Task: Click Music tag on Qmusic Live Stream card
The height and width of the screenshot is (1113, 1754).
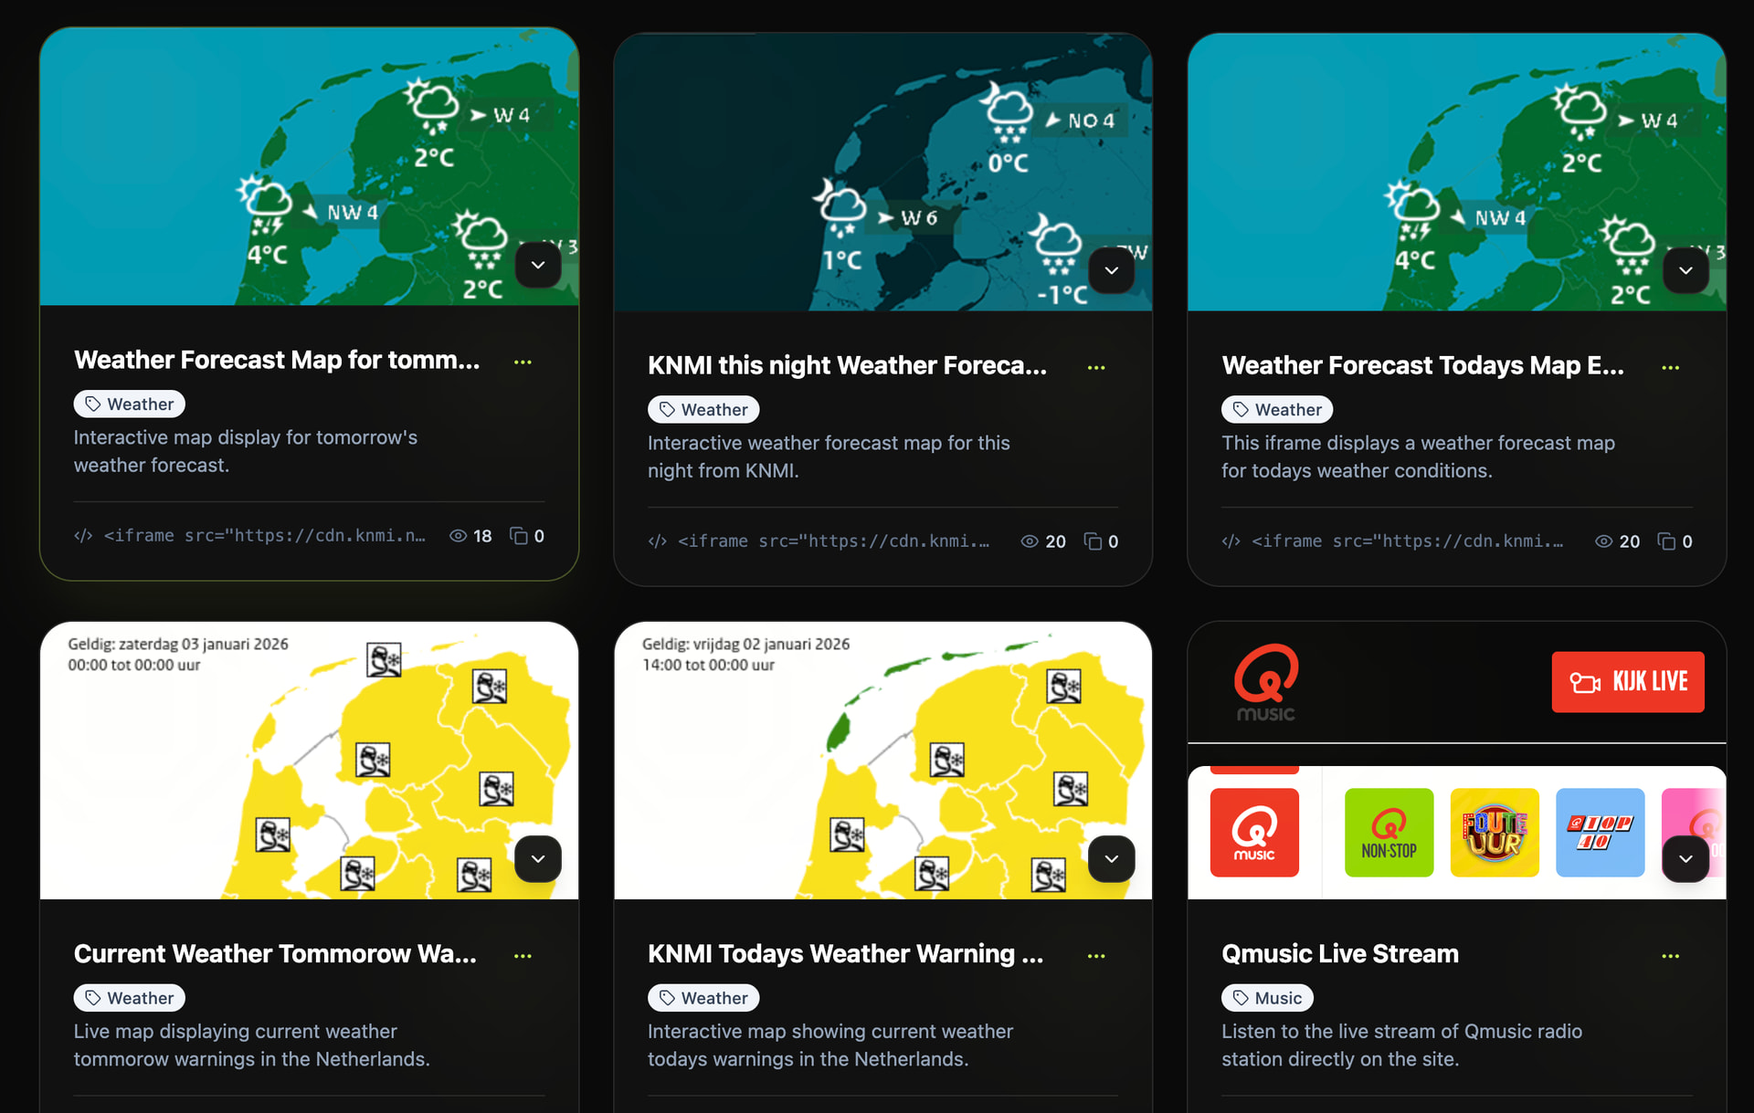Action: (x=1267, y=998)
